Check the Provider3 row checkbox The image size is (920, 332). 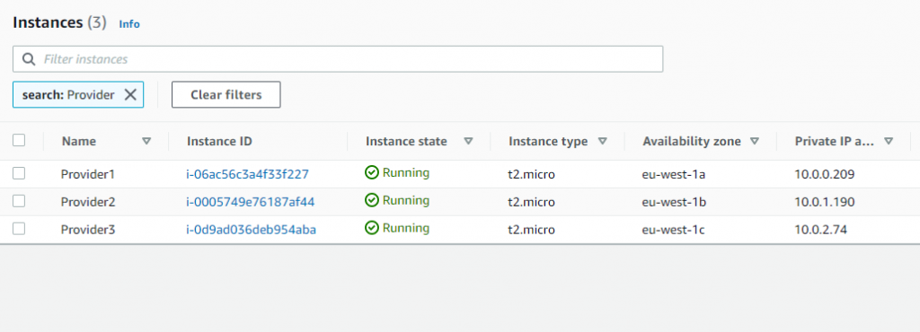coord(19,228)
